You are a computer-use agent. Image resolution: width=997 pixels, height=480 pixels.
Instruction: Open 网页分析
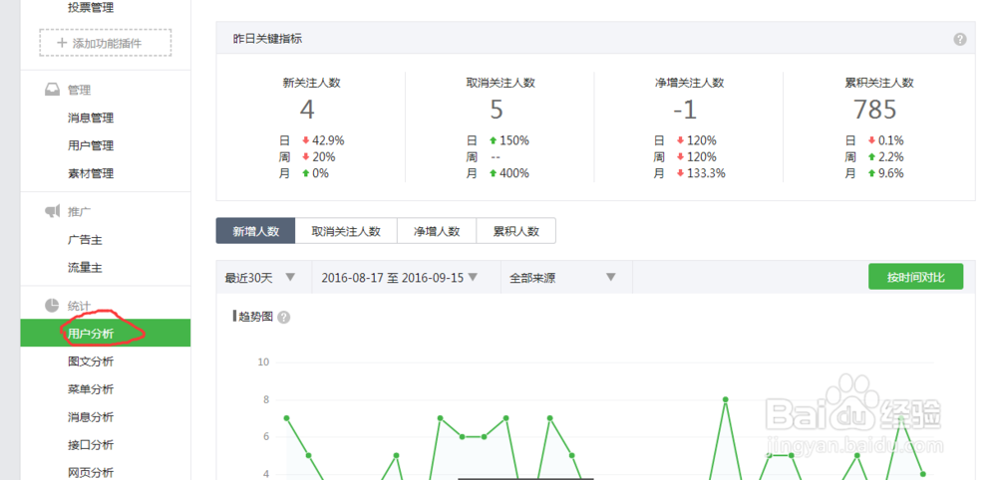[x=91, y=472]
